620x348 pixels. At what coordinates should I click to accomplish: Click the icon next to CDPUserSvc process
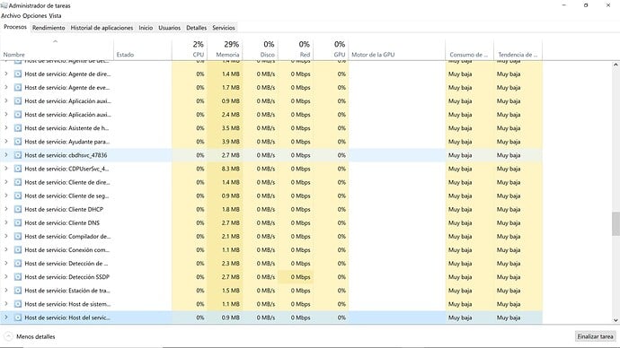pos(18,169)
